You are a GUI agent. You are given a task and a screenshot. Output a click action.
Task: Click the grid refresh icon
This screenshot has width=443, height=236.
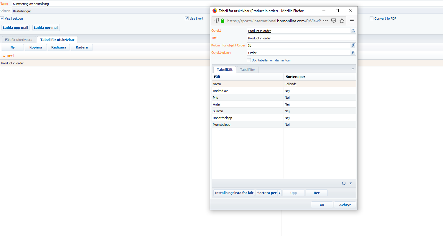[x=344, y=183]
